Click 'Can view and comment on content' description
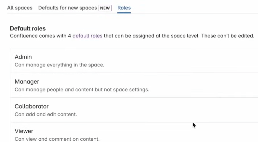This screenshot has height=142, width=258. [x=57, y=139]
